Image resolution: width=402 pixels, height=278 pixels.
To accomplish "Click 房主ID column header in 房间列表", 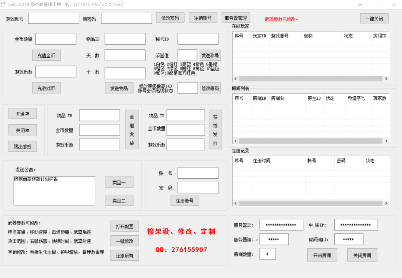I will pyautogui.click(x=315, y=98).
